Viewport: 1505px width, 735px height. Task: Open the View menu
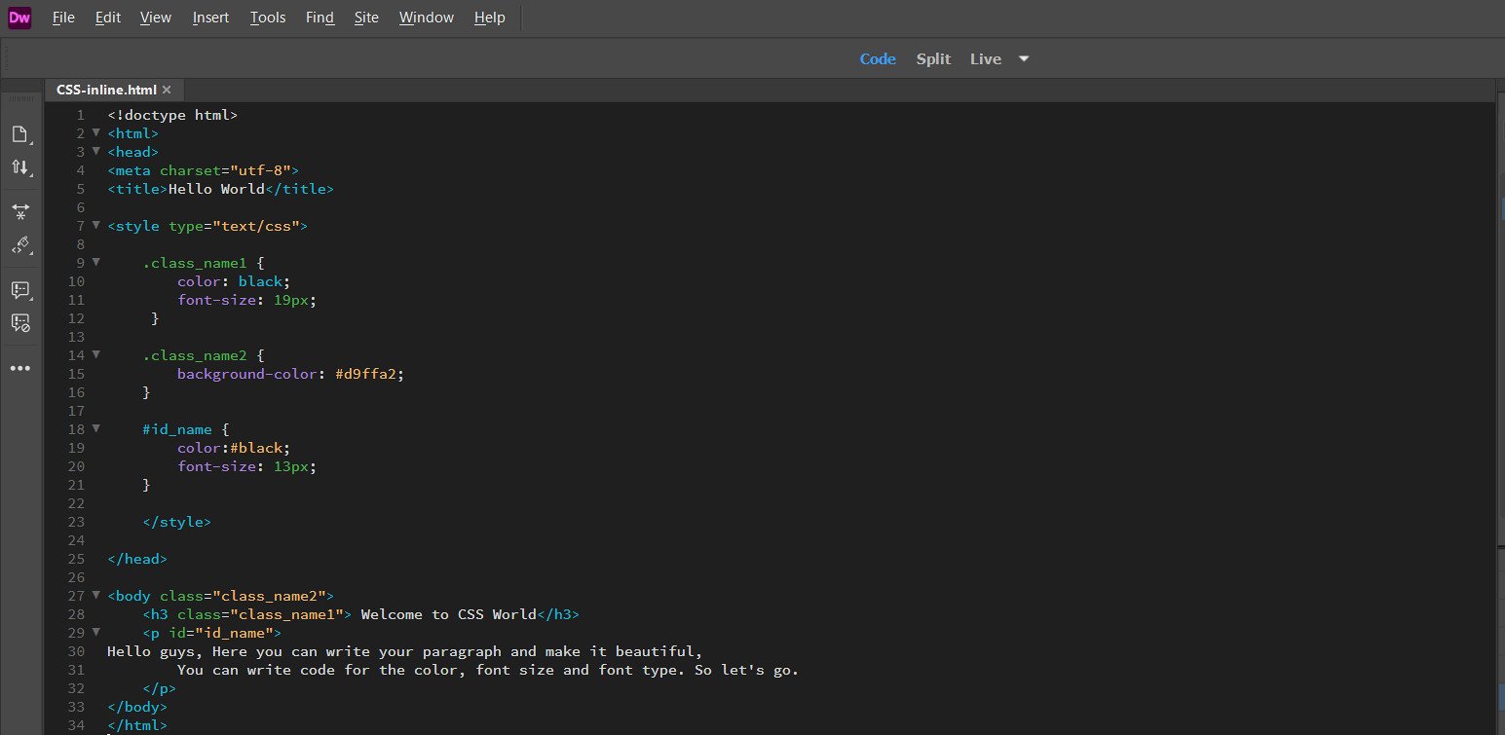click(x=156, y=18)
